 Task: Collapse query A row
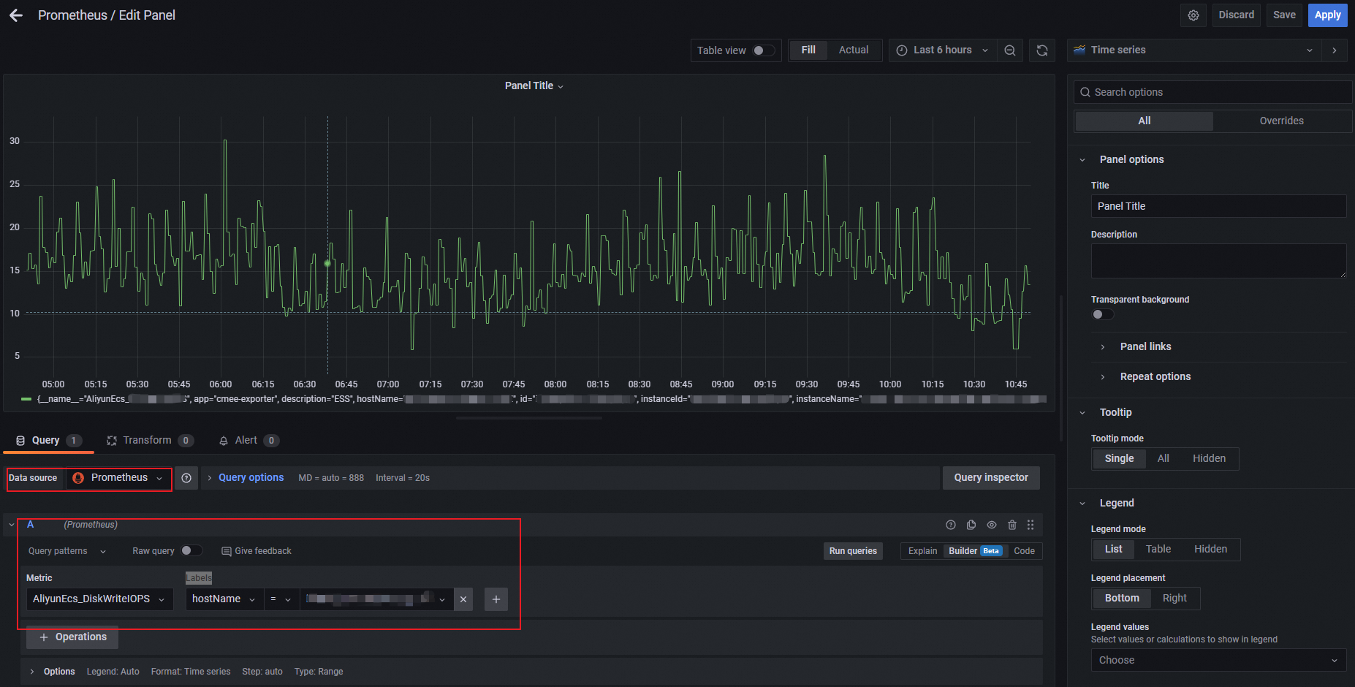pyautogui.click(x=12, y=525)
